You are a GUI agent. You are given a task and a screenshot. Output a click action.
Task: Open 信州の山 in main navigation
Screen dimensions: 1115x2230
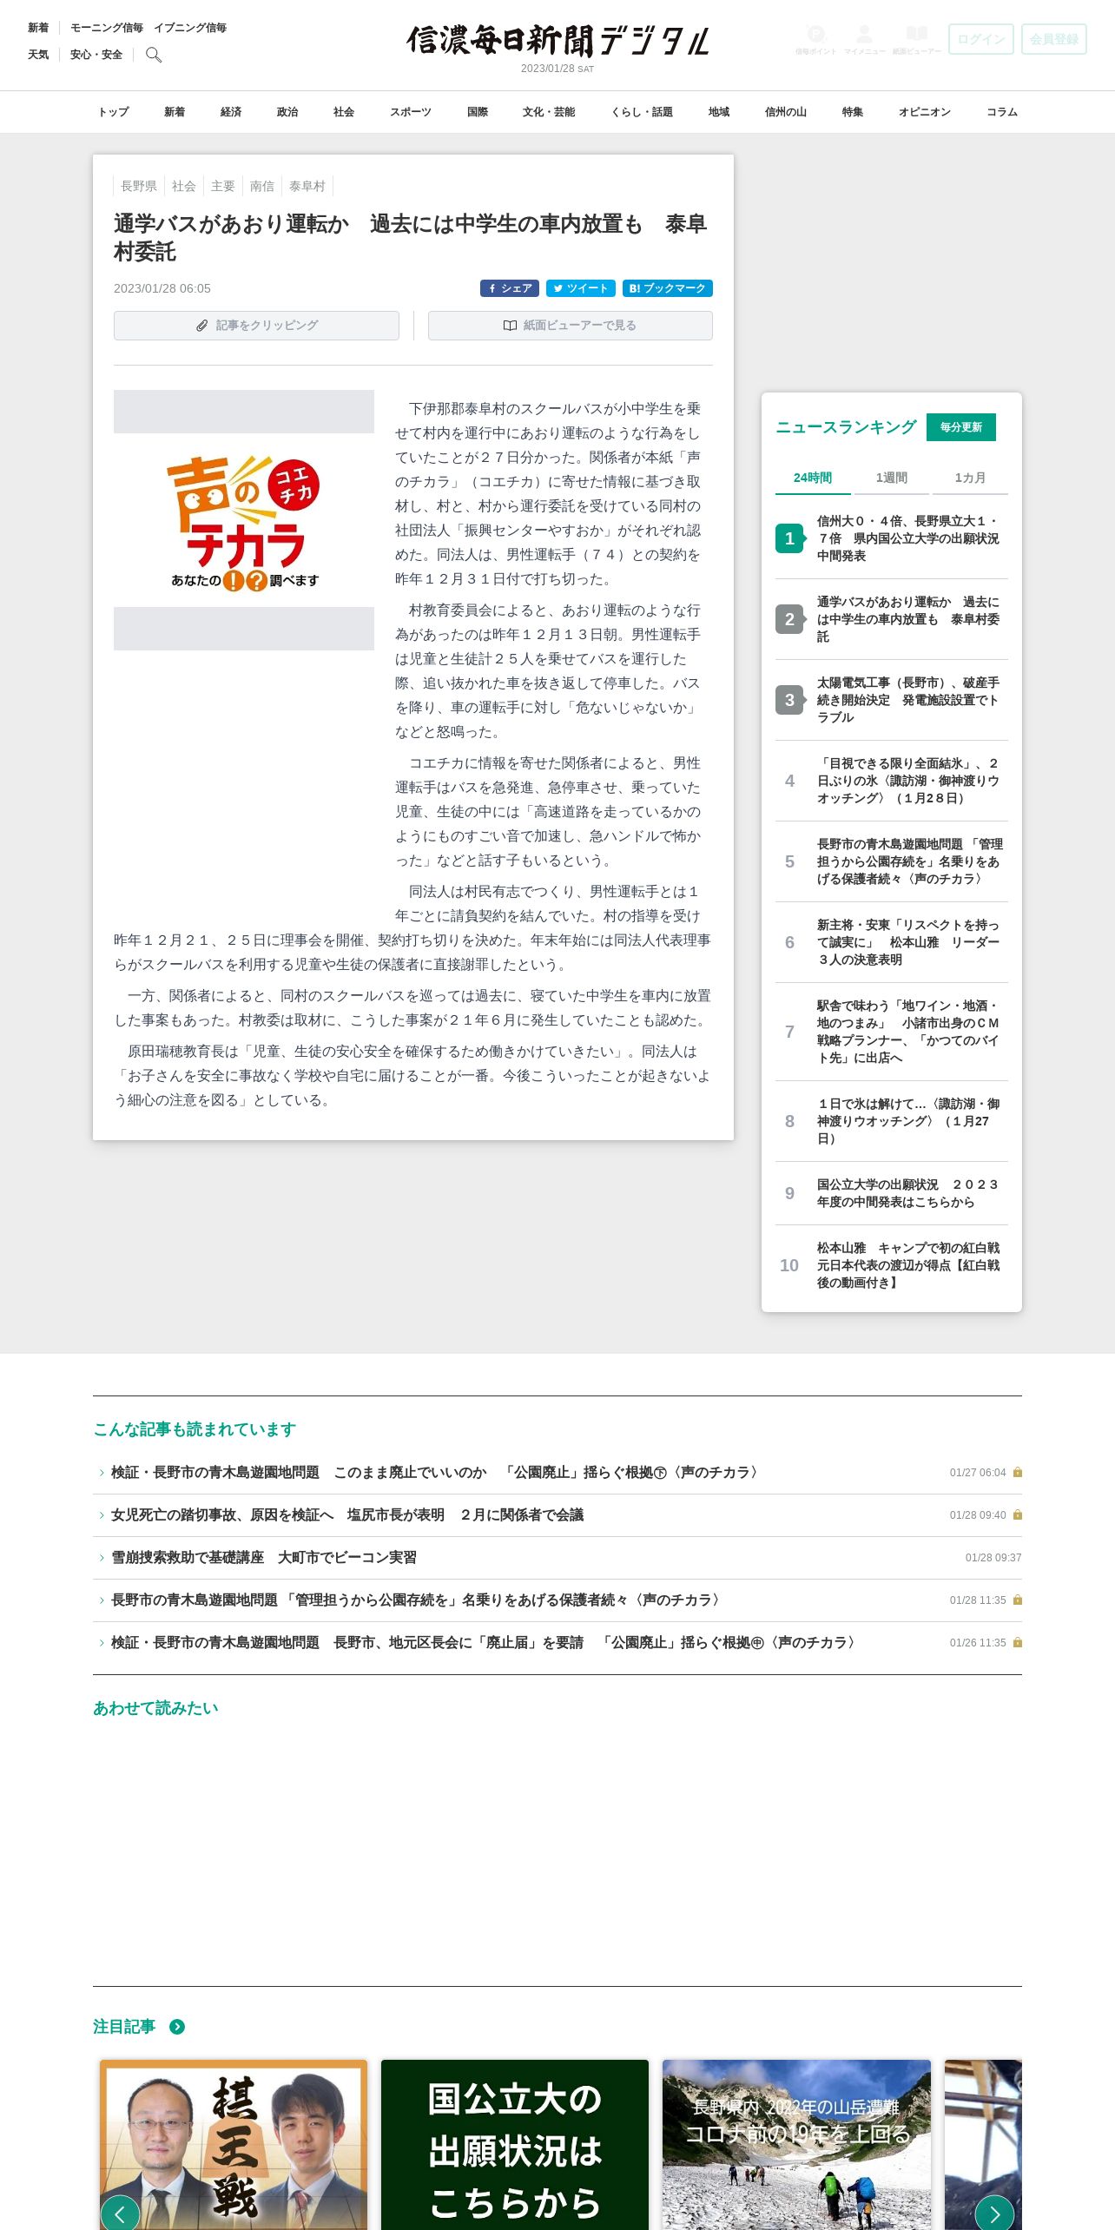point(786,112)
